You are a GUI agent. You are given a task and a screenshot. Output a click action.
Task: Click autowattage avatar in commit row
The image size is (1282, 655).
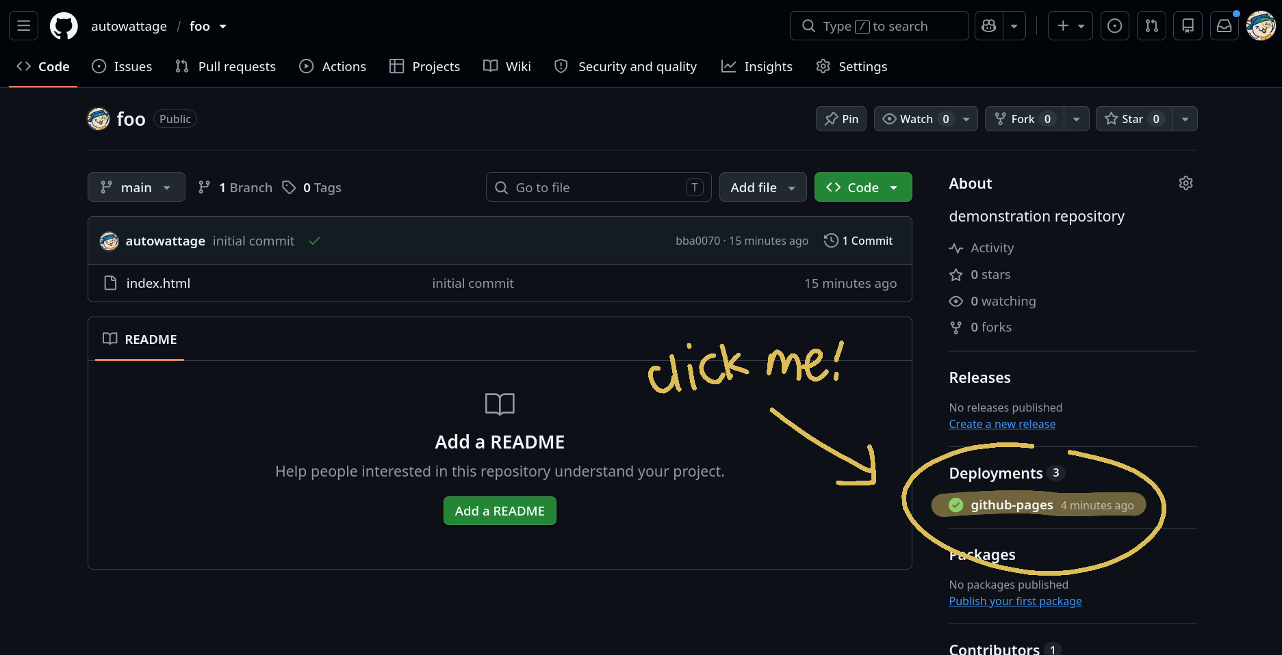(x=109, y=241)
